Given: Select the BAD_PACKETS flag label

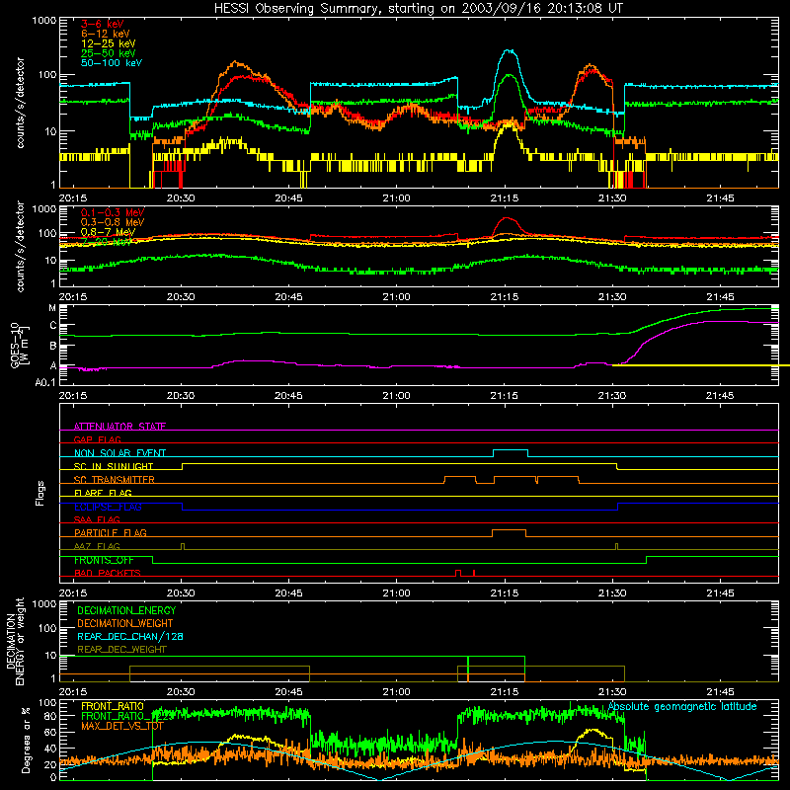Looking at the screenshot, I should 108,573.
